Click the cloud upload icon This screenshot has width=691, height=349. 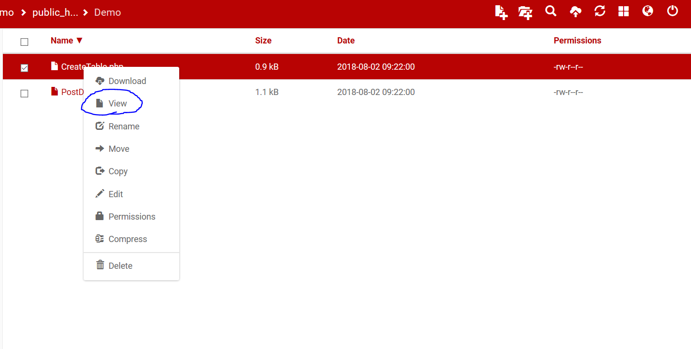(x=575, y=12)
